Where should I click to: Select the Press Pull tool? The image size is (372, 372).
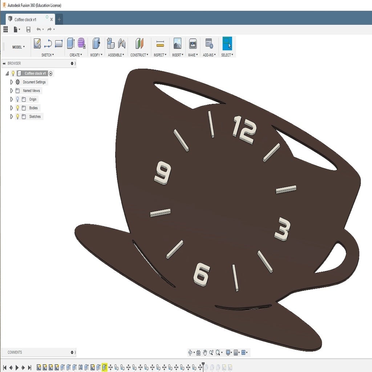point(96,44)
